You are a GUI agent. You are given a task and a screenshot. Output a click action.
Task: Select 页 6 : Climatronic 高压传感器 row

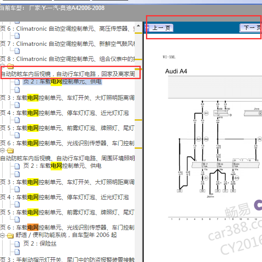tap(67, 29)
